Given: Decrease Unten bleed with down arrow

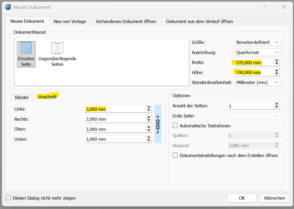Looking at the screenshot, I should tap(149, 140).
